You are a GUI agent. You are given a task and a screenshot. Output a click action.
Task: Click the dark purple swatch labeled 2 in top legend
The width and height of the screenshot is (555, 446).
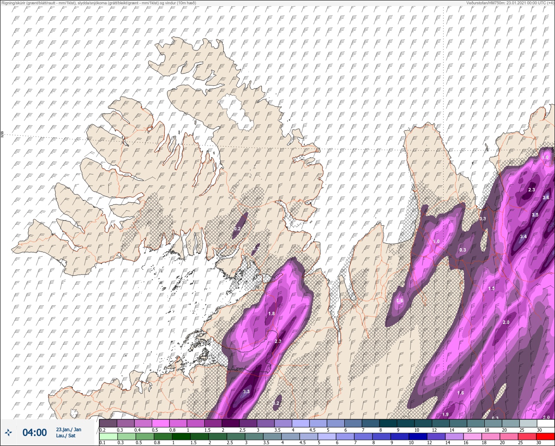[x=231, y=423]
